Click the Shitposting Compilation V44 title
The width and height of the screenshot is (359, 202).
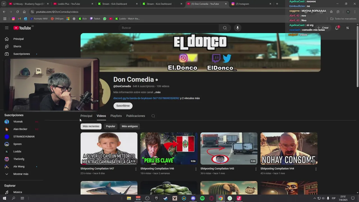click(277, 169)
